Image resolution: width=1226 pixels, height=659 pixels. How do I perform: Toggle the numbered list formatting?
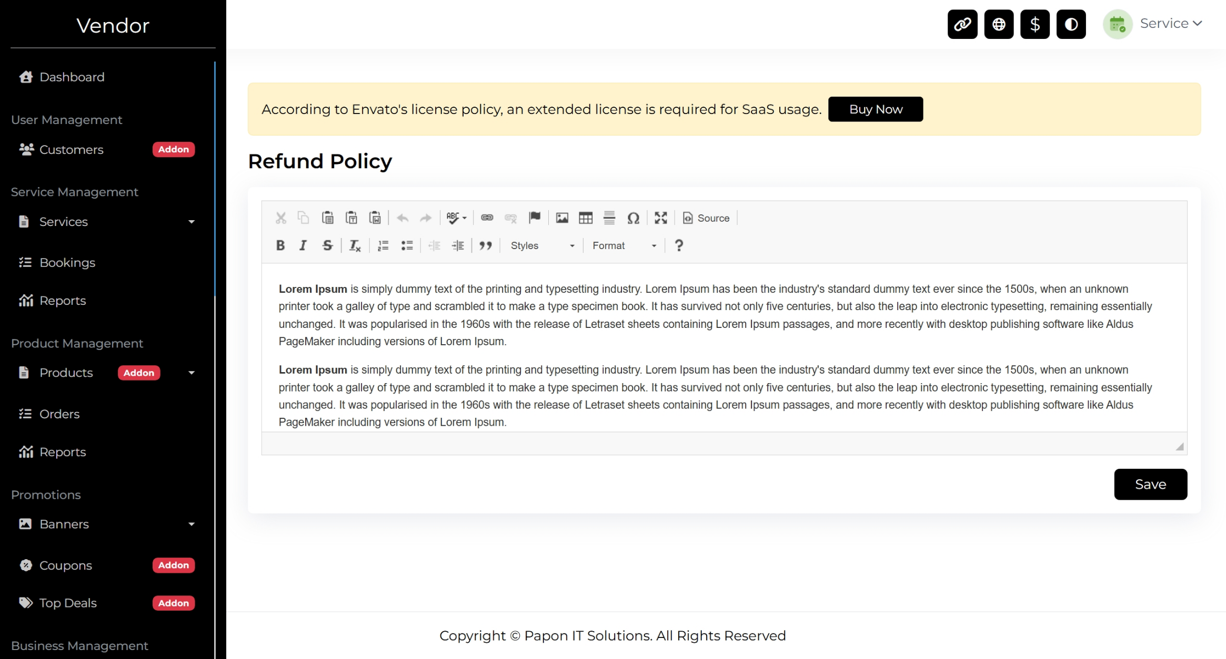click(383, 245)
